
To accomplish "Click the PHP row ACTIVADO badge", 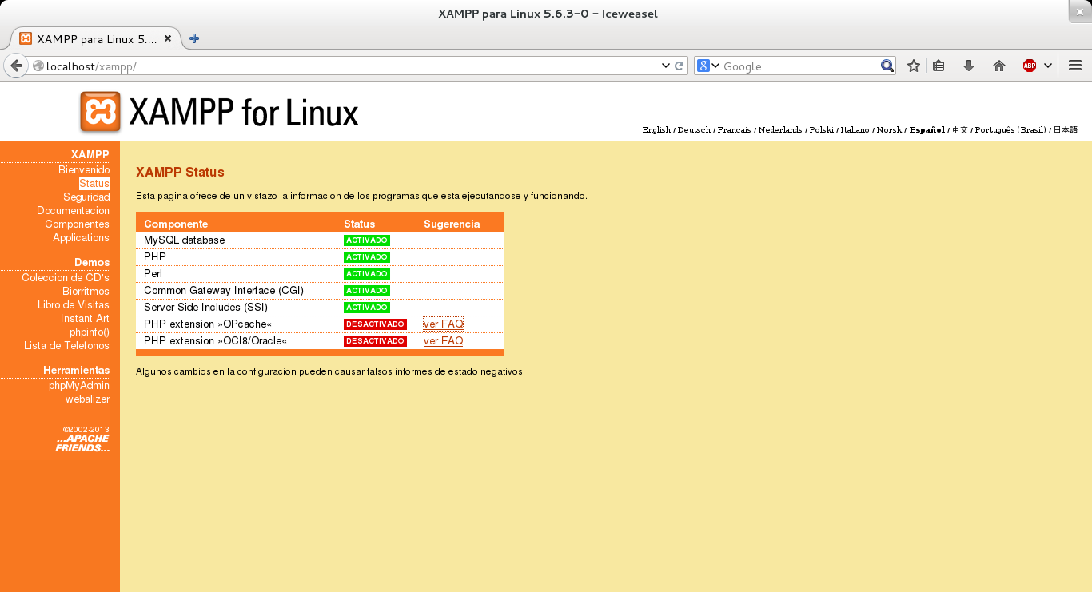I will [x=367, y=257].
